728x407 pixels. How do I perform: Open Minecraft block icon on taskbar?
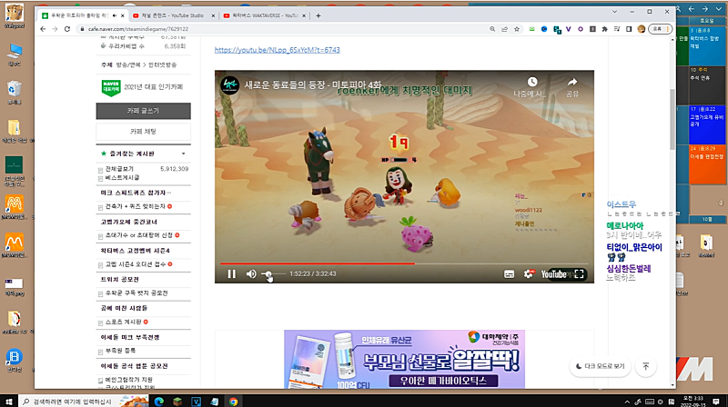[x=177, y=402]
